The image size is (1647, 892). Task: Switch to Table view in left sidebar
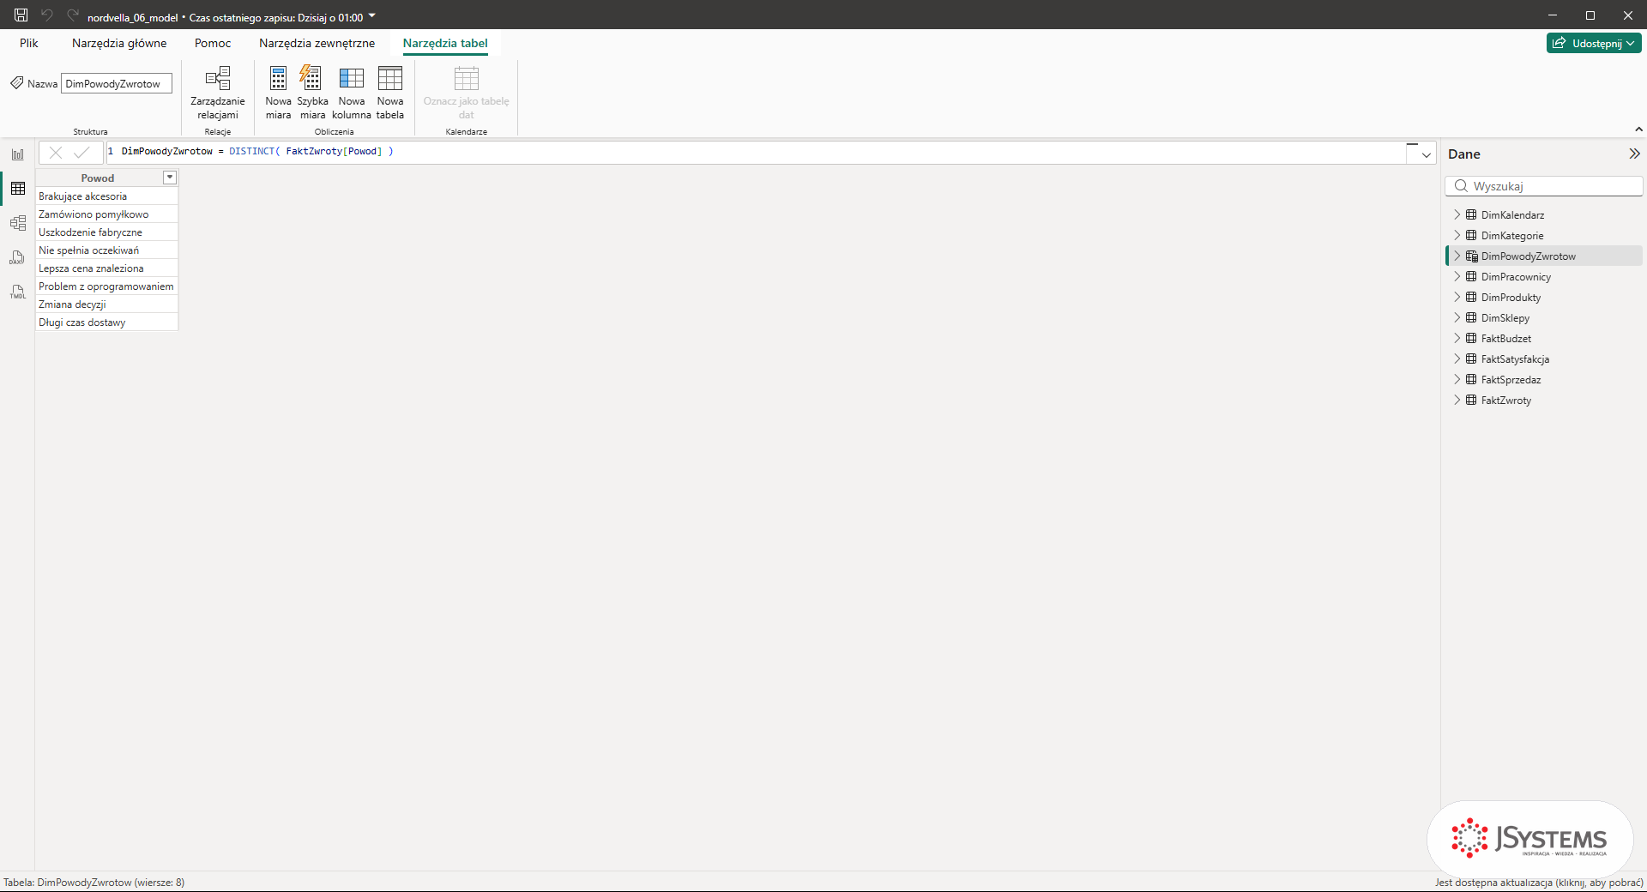18,189
